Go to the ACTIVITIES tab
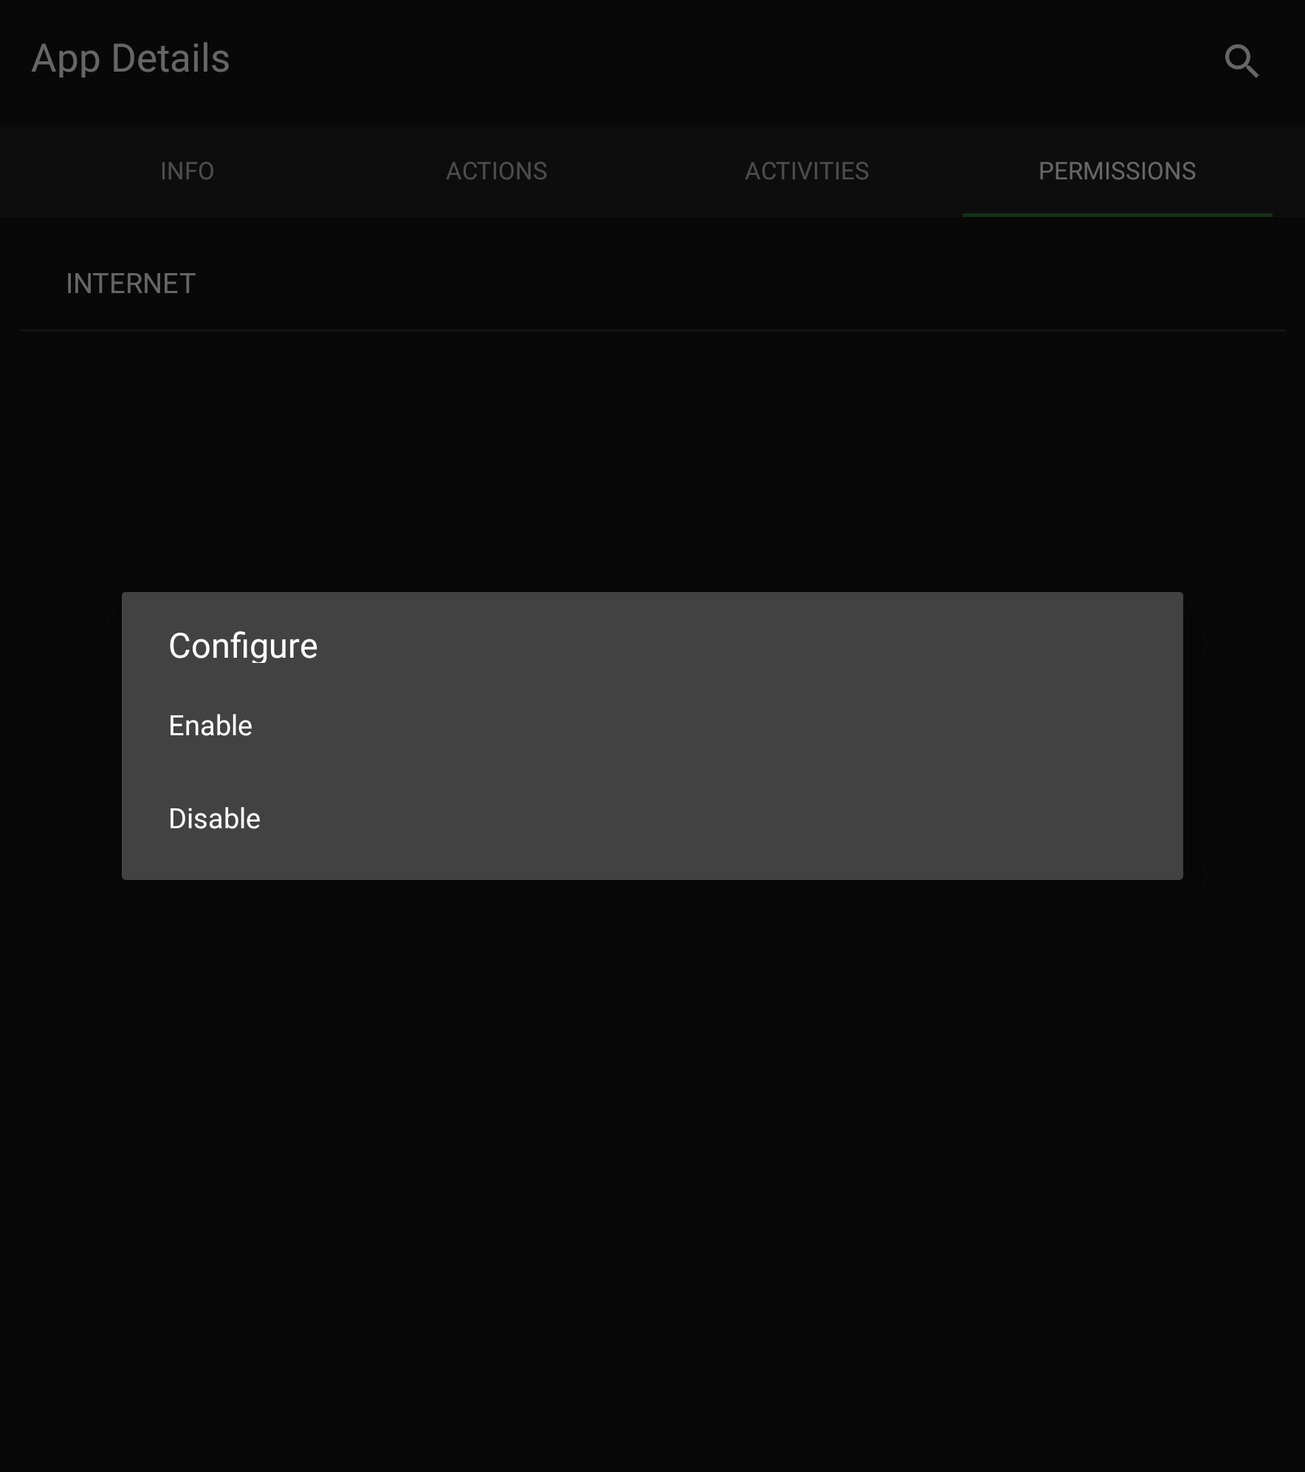The width and height of the screenshot is (1305, 1472). coord(807,171)
